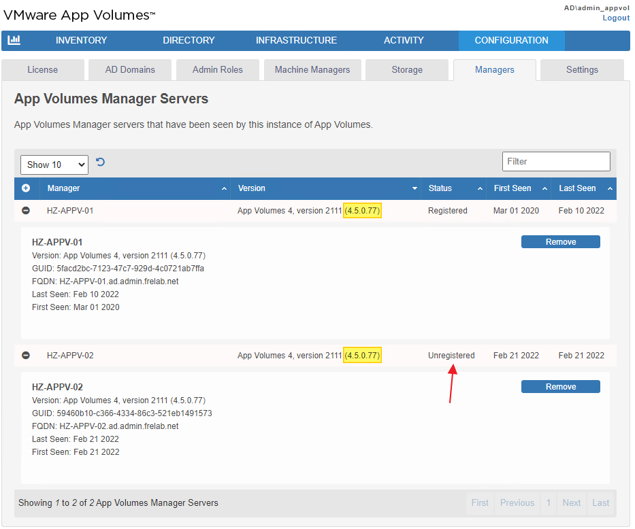The height and width of the screenshot is (529, 635).
Task: Click into the Filter text box
Action: (x=556, y=162)
